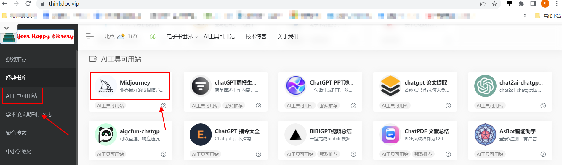Screen dimensions: 562x165
Task: Open the AsBot智能助手 title link
Action: click(x=518, y=131)
